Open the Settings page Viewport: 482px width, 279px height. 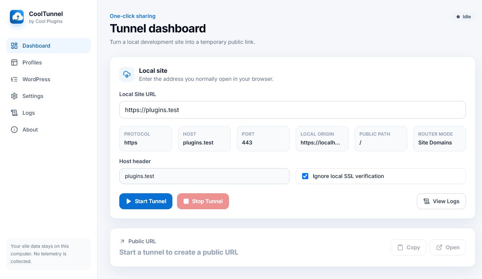(x=48, y=96)
